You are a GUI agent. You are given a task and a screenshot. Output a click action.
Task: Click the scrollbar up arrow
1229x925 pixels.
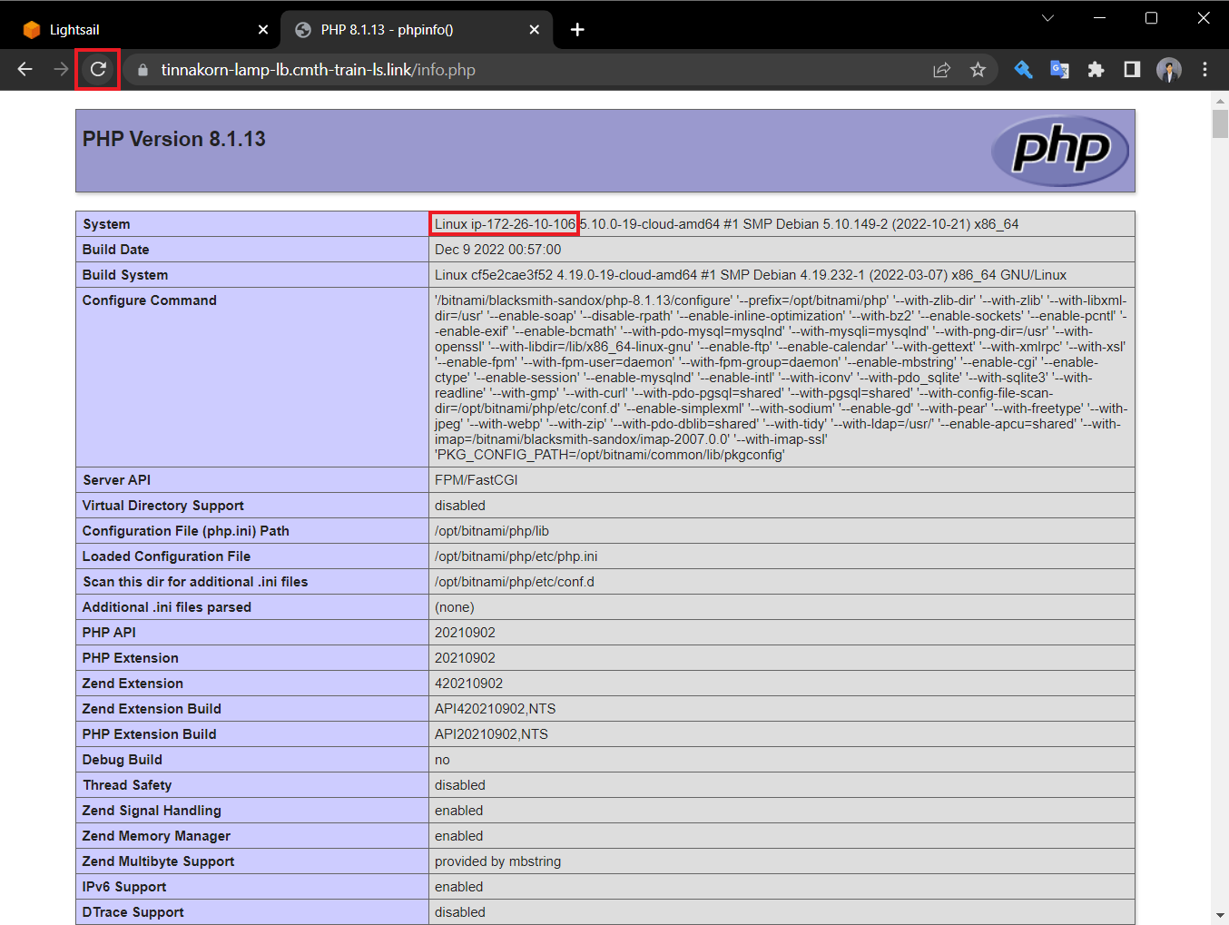pos(1220,100)
